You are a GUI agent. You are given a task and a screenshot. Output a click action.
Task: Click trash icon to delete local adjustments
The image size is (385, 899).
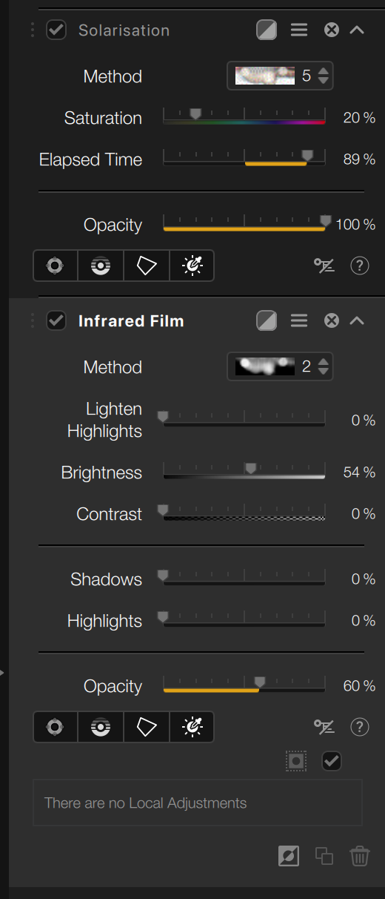[360, 855]
